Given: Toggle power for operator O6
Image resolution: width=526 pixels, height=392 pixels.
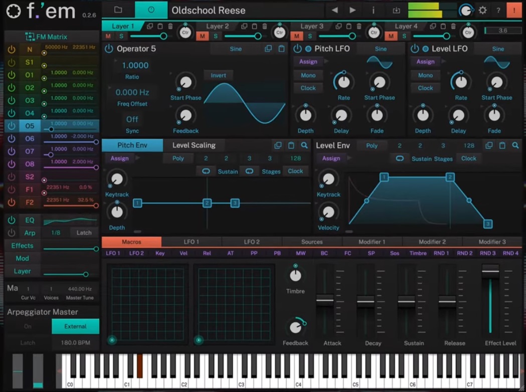Looking at the screenshot, I should pos(12,138).
